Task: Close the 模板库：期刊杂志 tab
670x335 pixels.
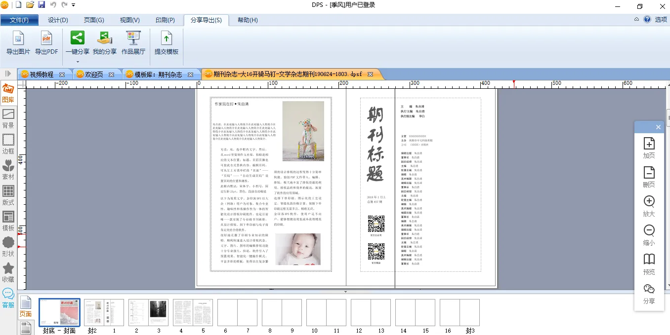Action: 191,74
